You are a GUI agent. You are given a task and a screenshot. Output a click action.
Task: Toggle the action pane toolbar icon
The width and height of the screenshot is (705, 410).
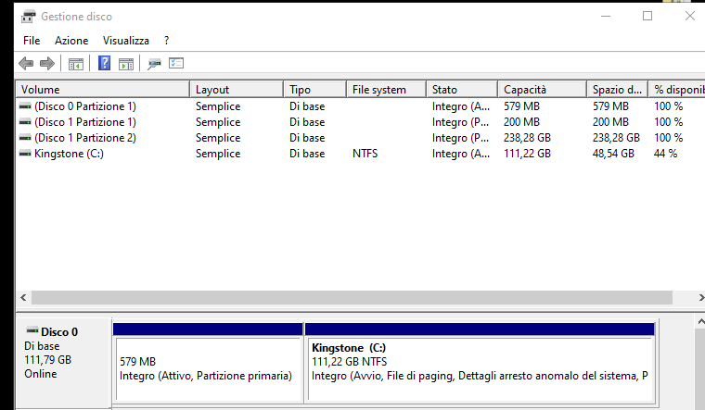click(126, 64)
